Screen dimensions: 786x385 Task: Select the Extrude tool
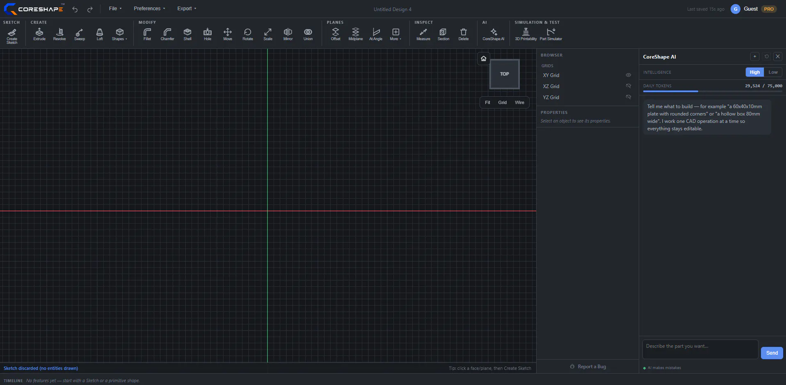tap(39, 34)
